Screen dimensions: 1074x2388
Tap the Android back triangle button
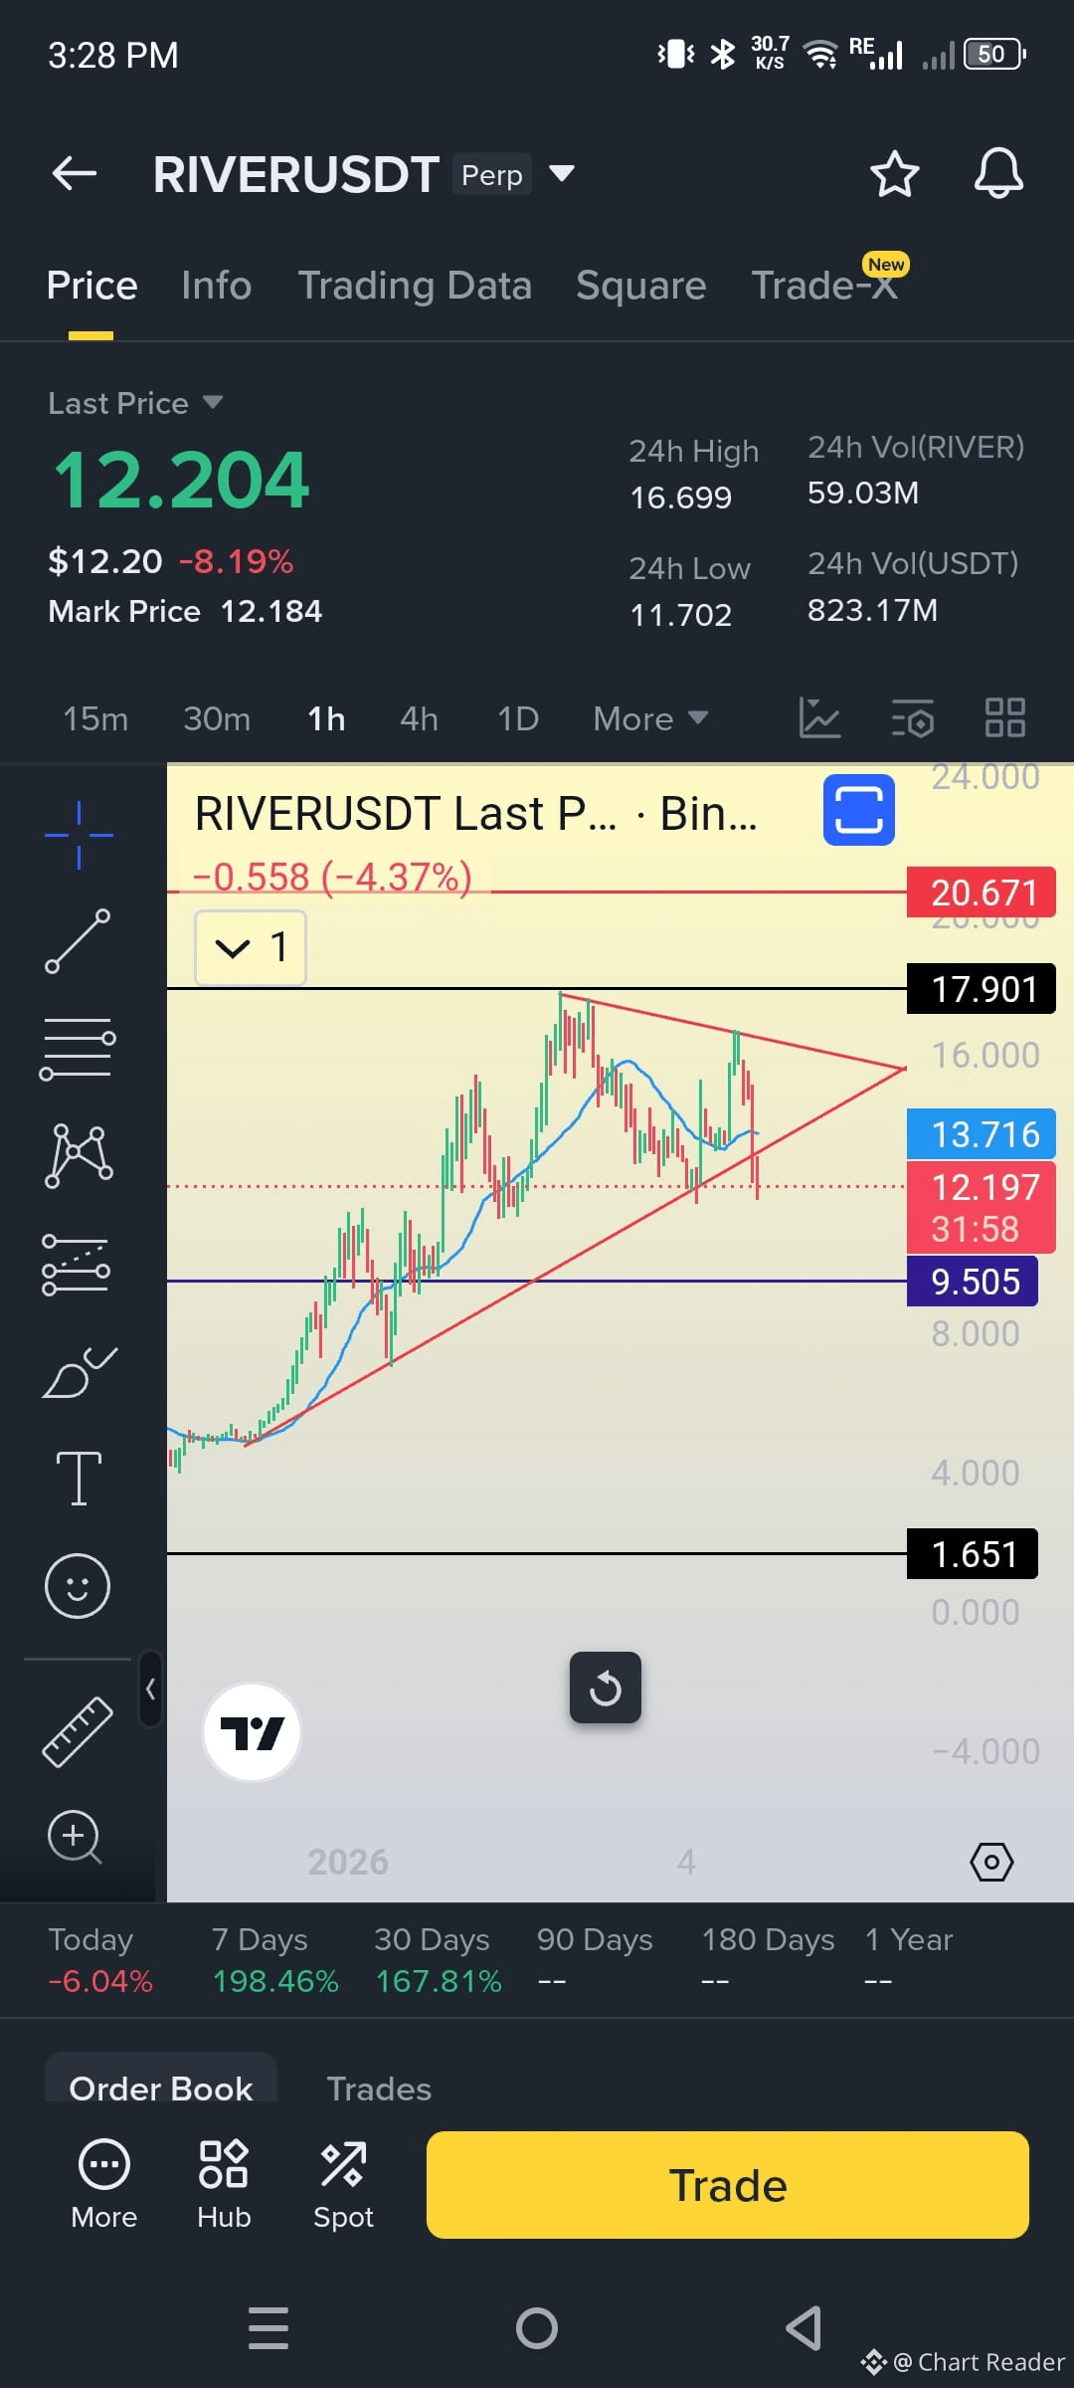click(x=804, y=2328)
